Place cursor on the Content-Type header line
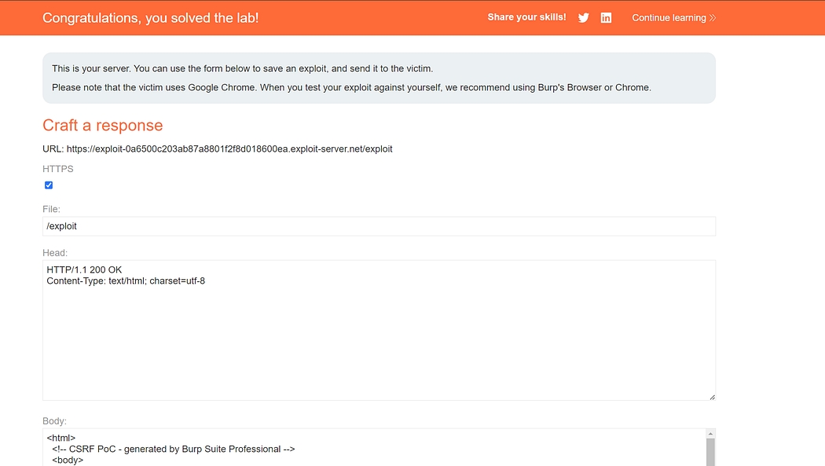This screenshot has width=825, height=466. tap(126, 281)
